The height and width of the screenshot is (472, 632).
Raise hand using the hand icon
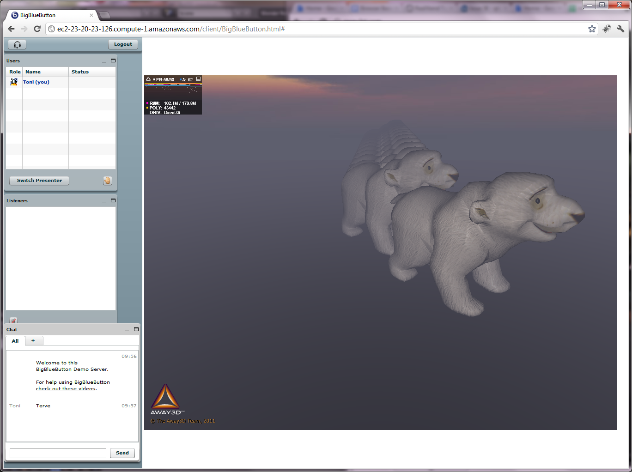click(x=108, y=181)
